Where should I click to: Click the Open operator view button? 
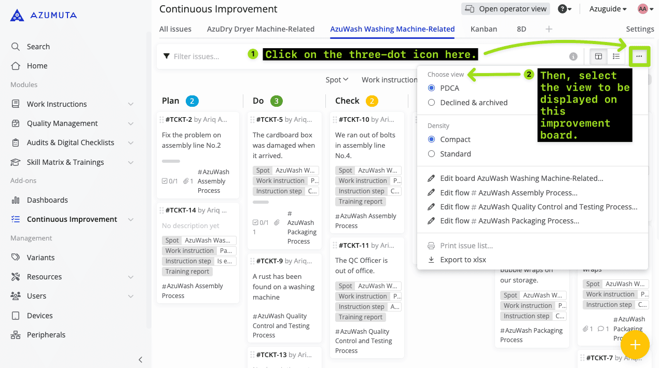[x=505, y=9]
